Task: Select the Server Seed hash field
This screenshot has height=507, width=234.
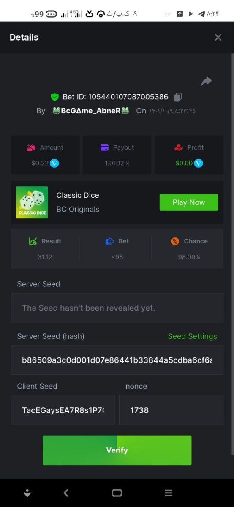Action: 117,360
